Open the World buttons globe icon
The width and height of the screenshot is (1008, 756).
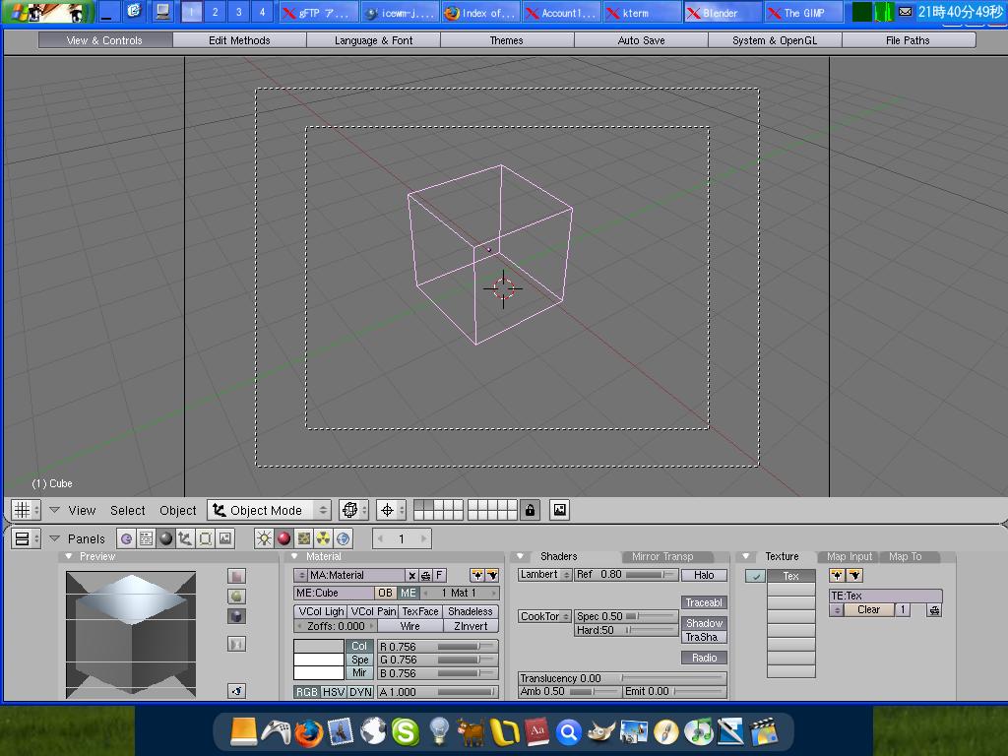pyautogui.click(x=344, y=538)
